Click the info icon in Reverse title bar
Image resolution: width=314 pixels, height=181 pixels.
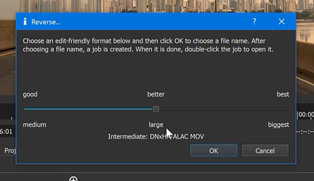click(25, 22)
